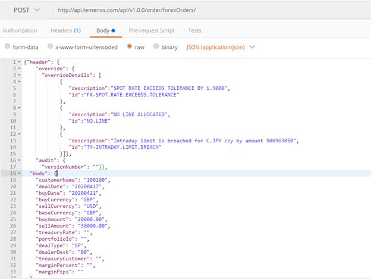Open the Headers (1) tab

tap(66, 30)
